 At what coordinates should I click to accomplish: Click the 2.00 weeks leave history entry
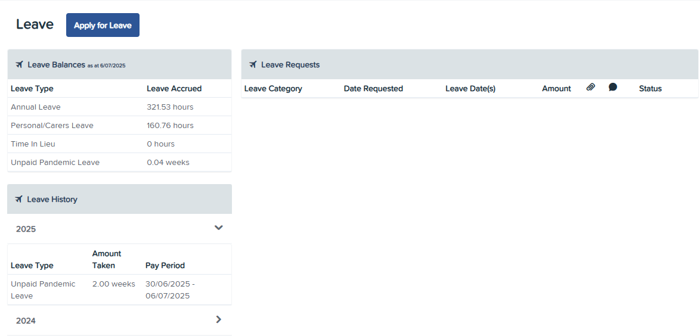coord(113,284)
